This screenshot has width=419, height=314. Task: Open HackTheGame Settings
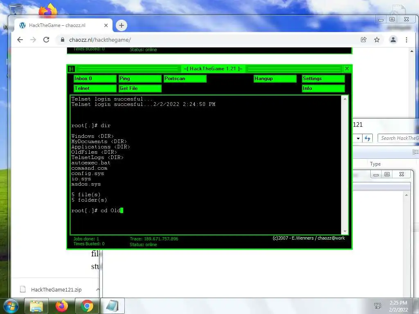[x=323, y=78]
